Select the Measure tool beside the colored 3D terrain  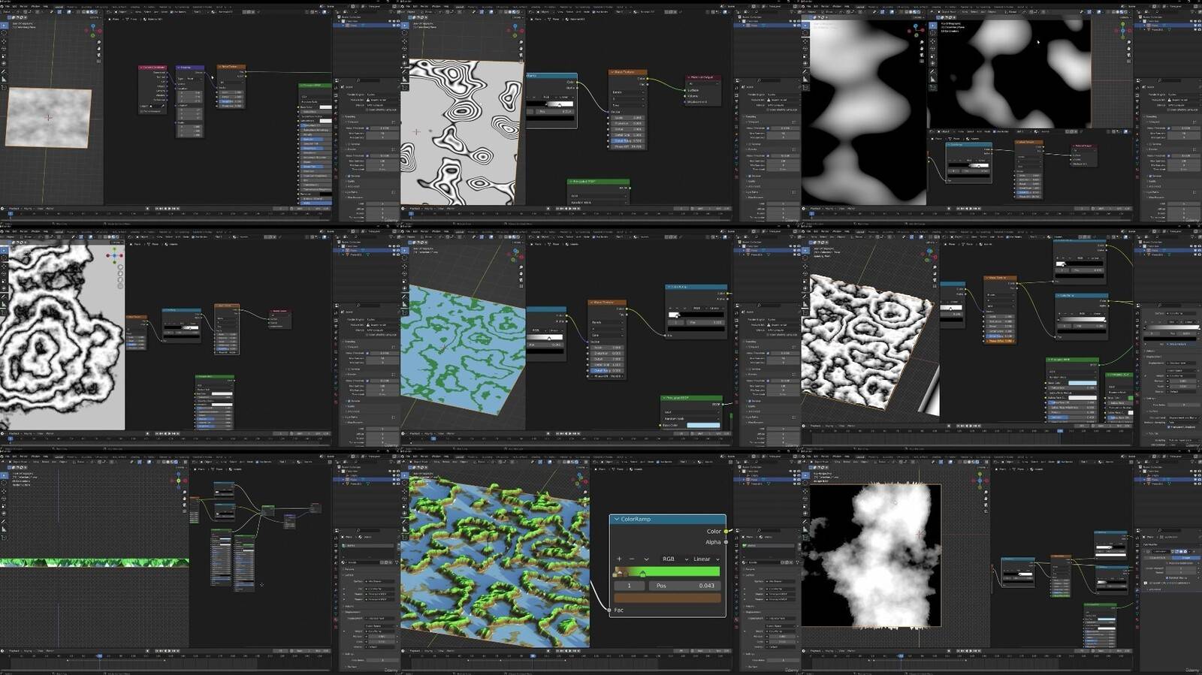click(x=404, y=529)
